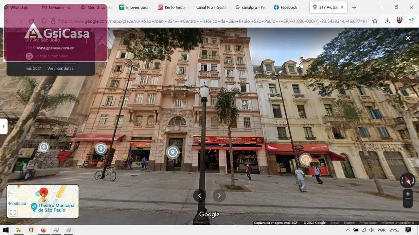This screenshot has width=419, height=235.
Task: Bookmark this page with the star
Action: pyautogui.click(x=375, y=21)
